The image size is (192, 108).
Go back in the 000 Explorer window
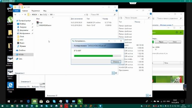click(15, 15)
